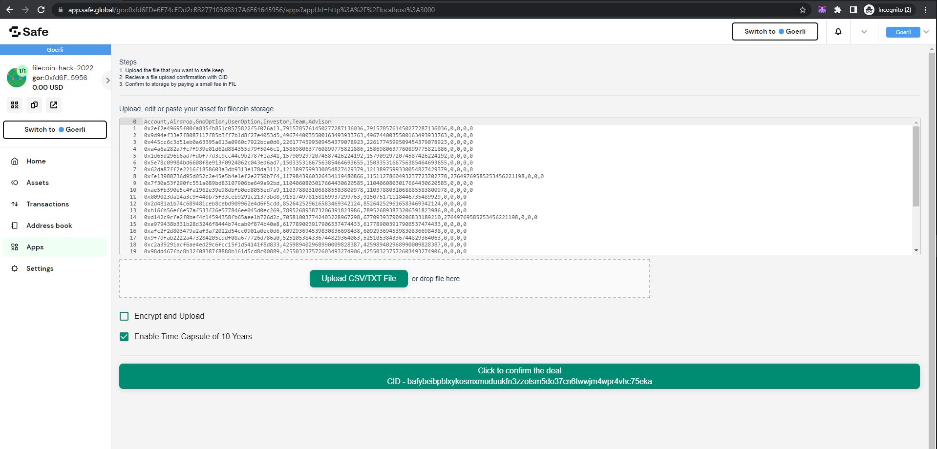This screenshot has height=449, width=937.
Task: Expand the wallet dropdown chevron in the header
Action: [864, 32]
